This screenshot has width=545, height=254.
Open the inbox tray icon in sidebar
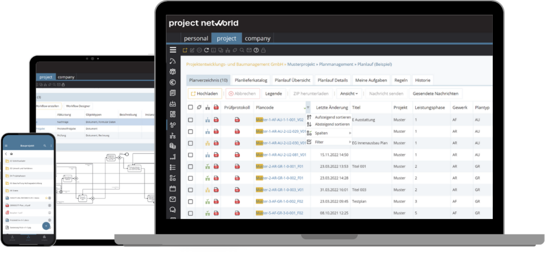coord(173,104)
